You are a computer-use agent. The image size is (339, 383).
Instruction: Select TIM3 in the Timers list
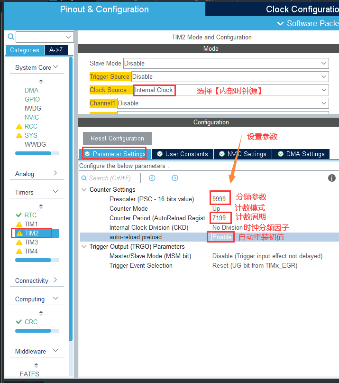[31, 242]
